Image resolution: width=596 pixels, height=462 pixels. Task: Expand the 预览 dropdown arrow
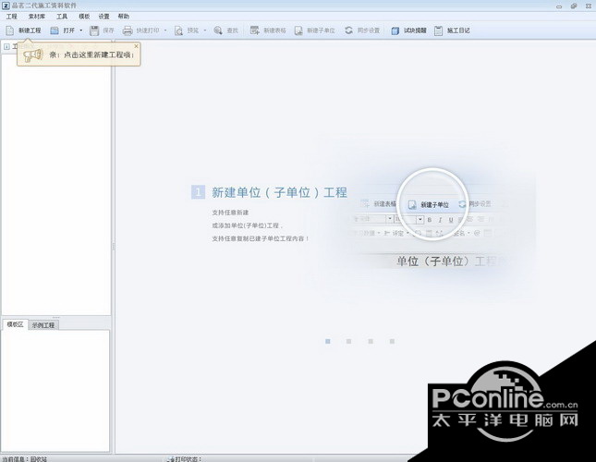tap(205, 30)
